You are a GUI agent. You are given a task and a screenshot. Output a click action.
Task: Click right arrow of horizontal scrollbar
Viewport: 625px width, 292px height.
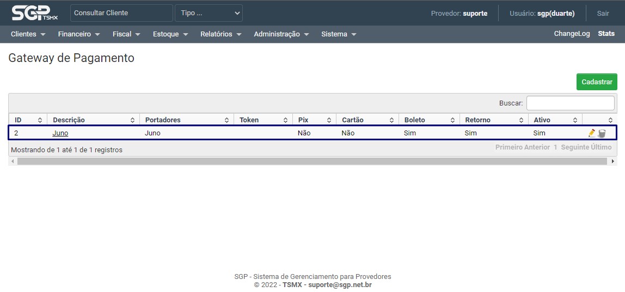point(613,161)
